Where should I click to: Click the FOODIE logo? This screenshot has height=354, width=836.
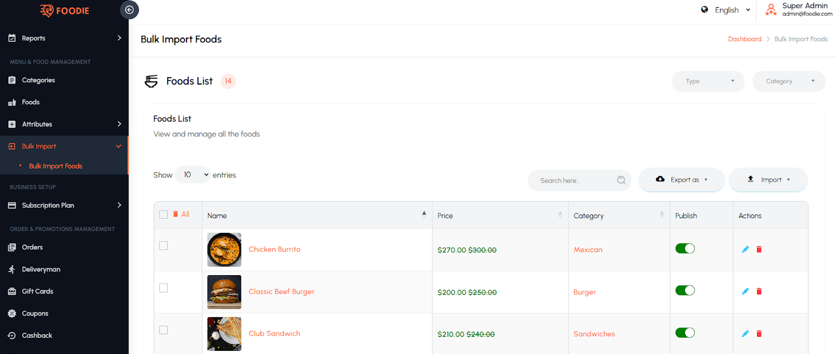point(65,10)
